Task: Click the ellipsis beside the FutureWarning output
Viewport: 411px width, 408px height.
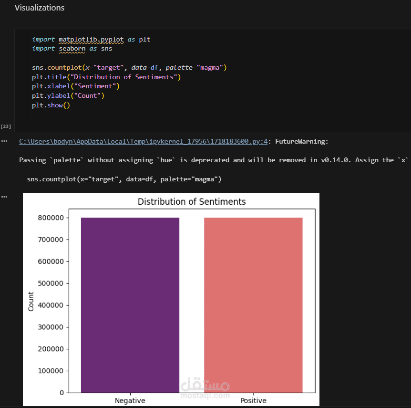Action: pos(4,141)
